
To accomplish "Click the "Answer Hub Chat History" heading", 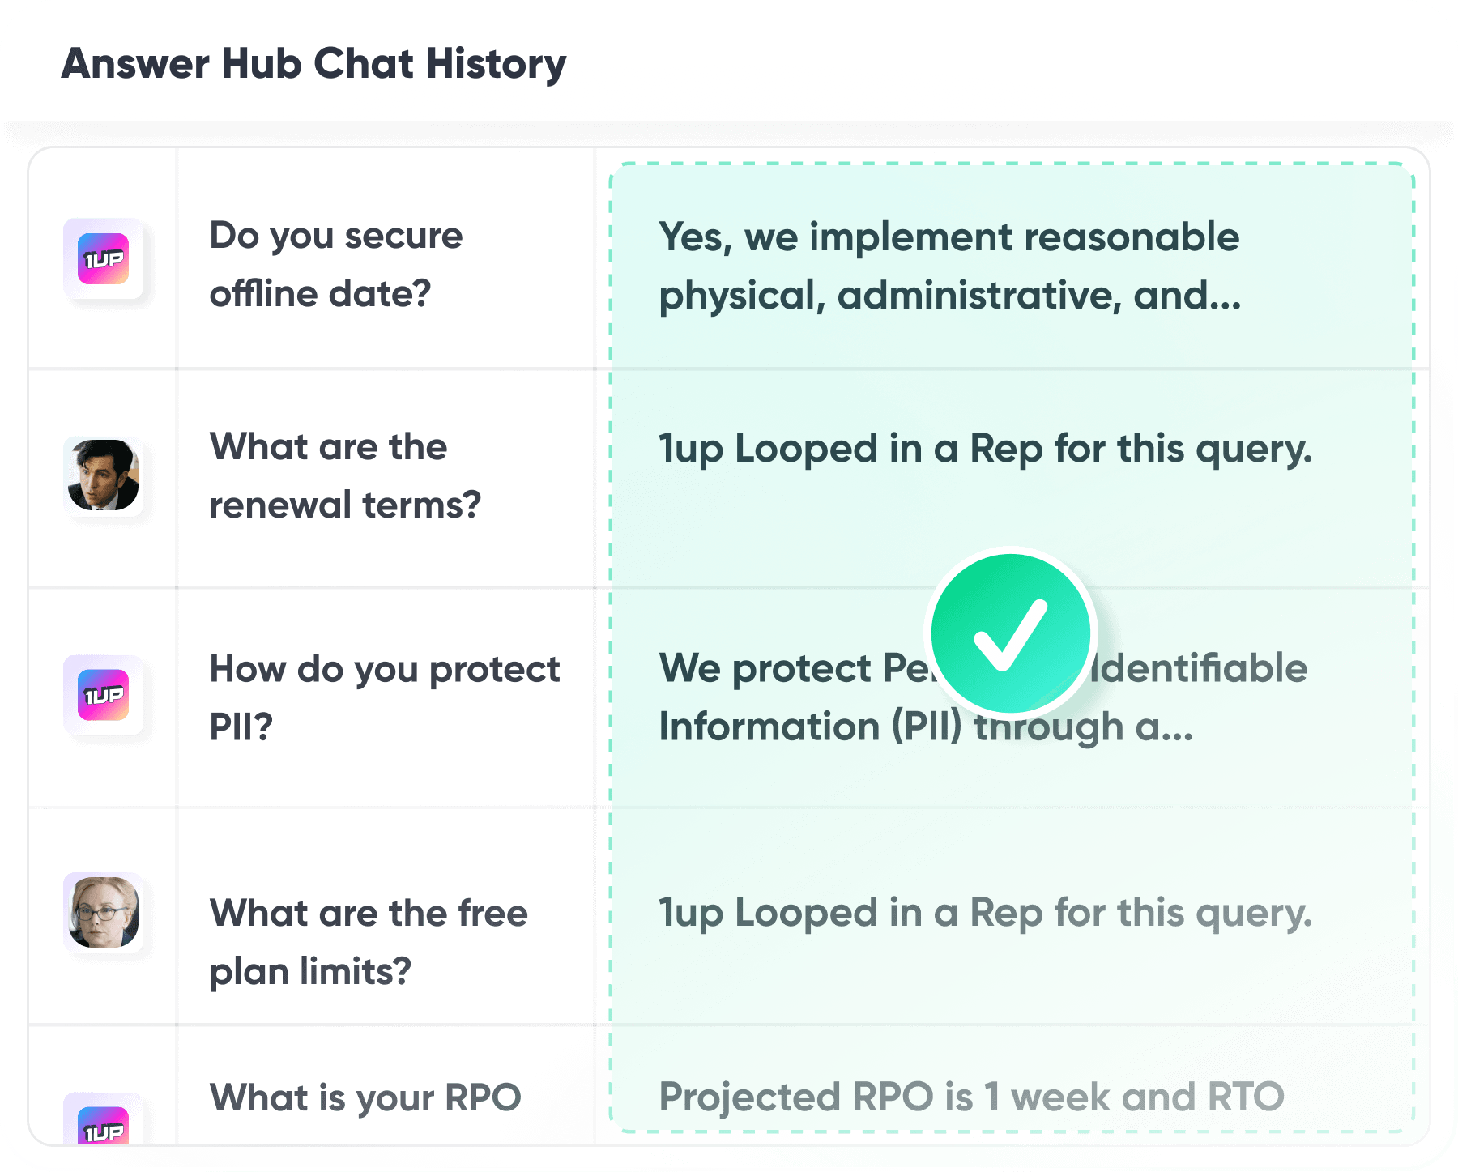I will click(313, 64).
